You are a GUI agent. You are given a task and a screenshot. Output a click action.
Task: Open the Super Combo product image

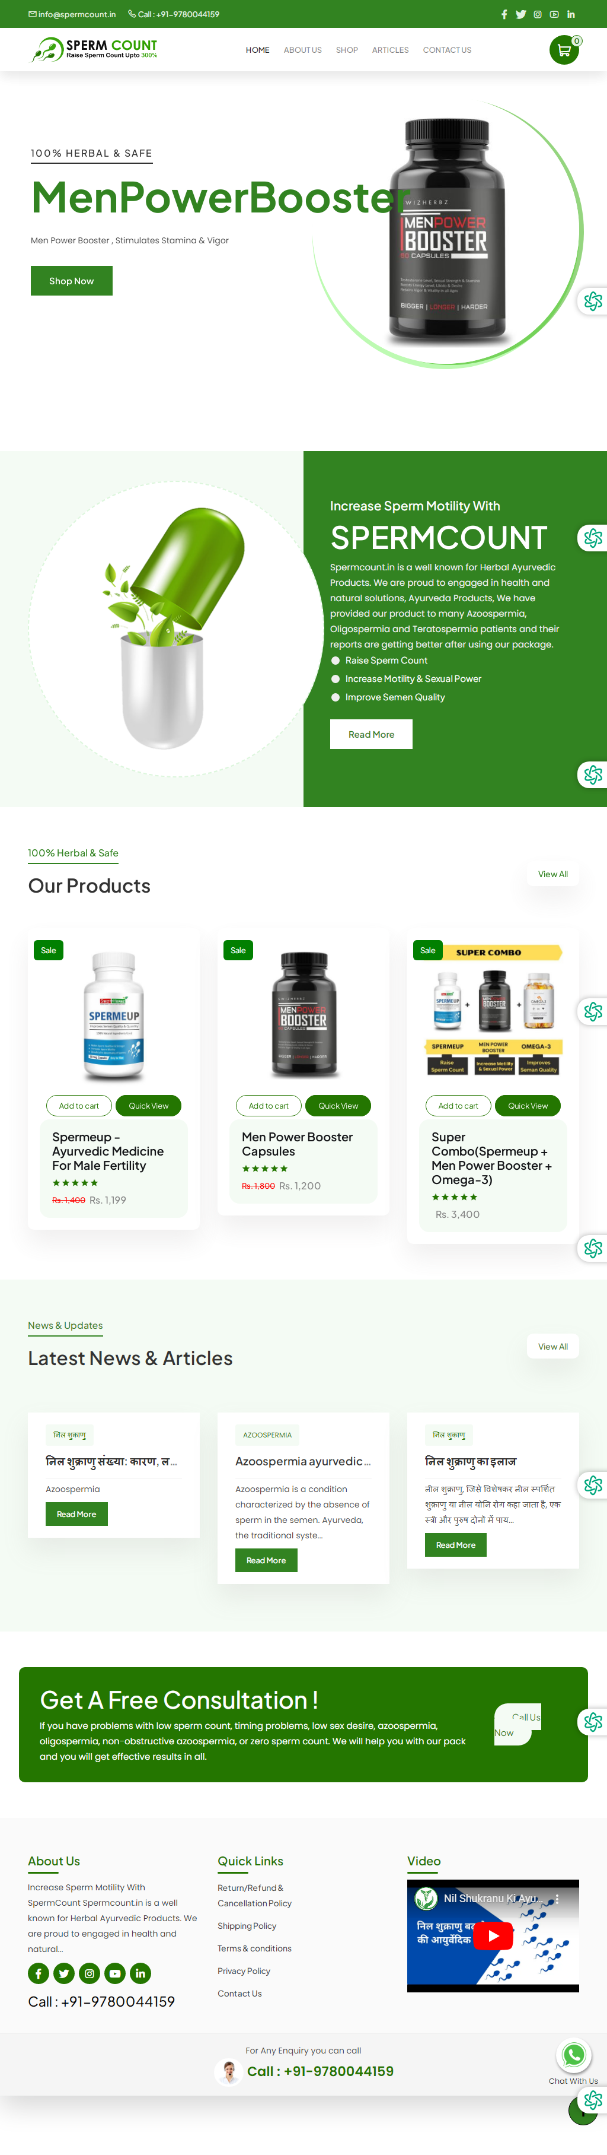(493, 1010)
